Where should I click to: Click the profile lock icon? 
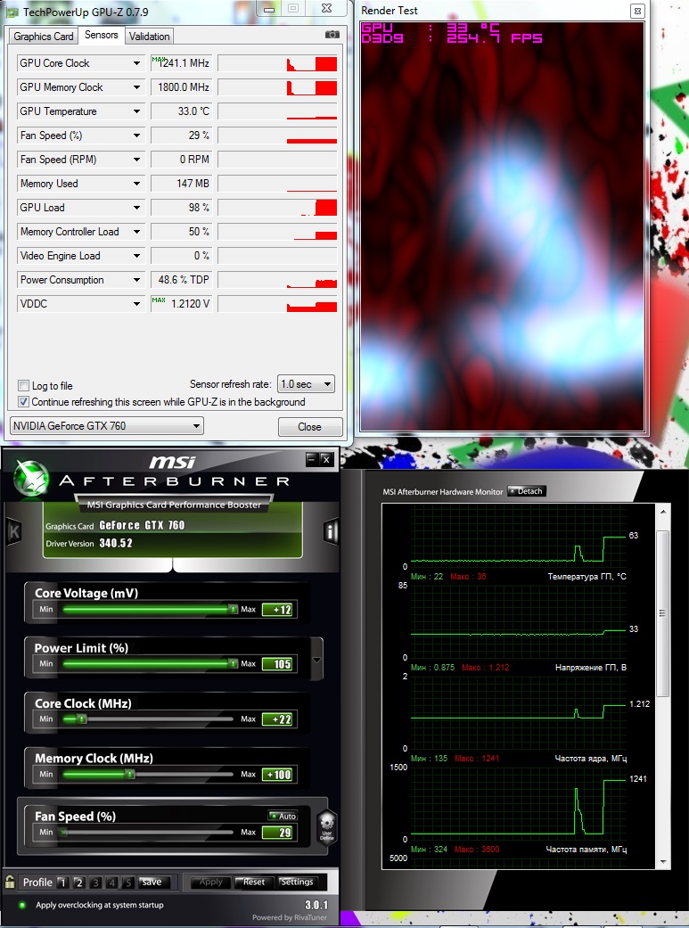pos(10,882)
